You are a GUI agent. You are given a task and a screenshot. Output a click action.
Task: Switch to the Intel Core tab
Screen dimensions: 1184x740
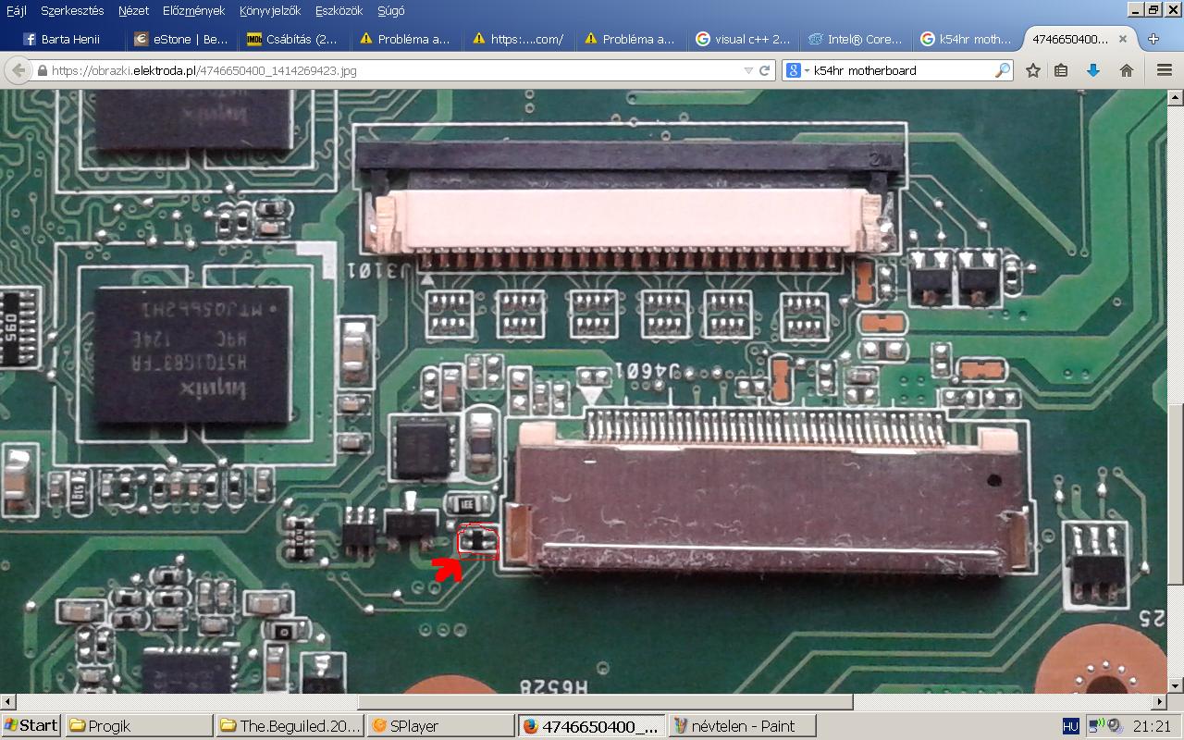[x=856, y=39]
